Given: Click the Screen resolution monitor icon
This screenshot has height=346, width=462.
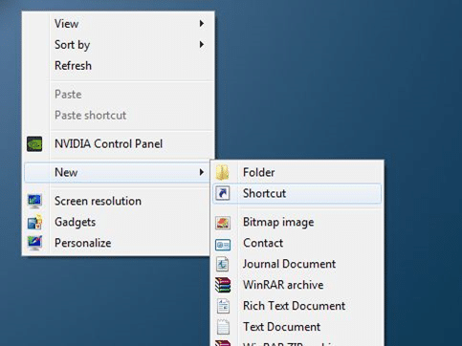Looking at the screenshot, I should pyautogui.click(x=34, y=201).
